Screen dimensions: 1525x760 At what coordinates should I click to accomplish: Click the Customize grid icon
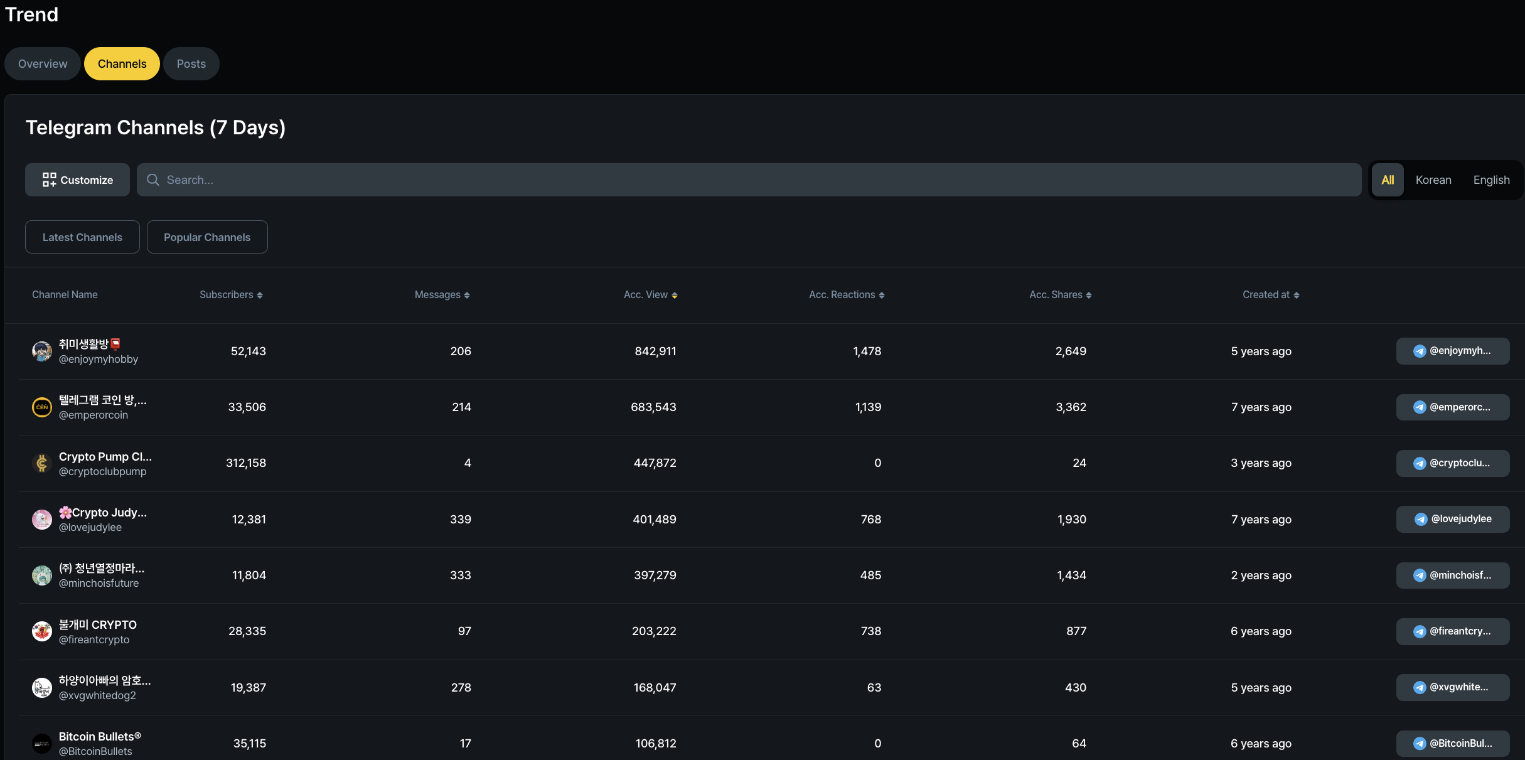tap(49, 180)
